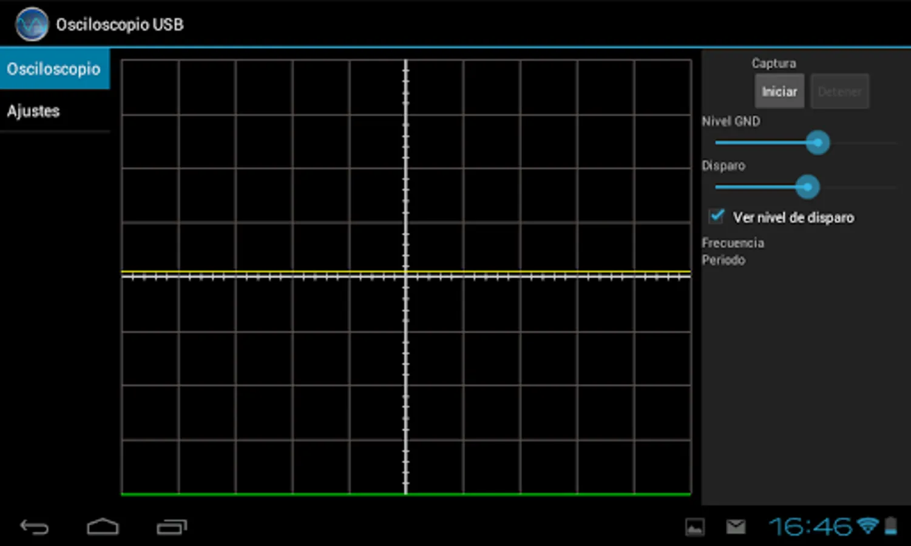Image resolution: width=911 pixels, height=546 pixels.
Task: Toggle the Ver nivel de disparo checkbox
Action: (717, 217)
